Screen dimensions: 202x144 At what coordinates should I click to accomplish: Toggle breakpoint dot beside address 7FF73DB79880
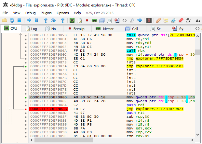(x=26, y=98)
